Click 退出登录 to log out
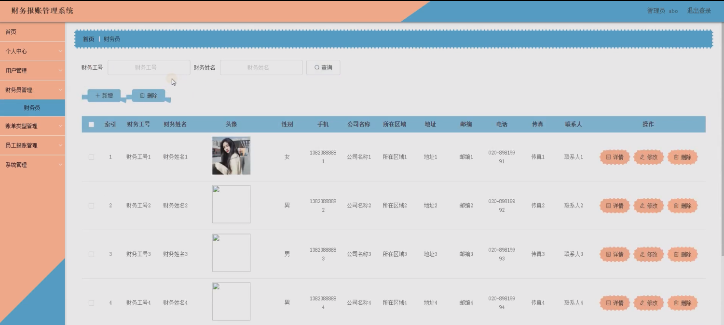 699,11
